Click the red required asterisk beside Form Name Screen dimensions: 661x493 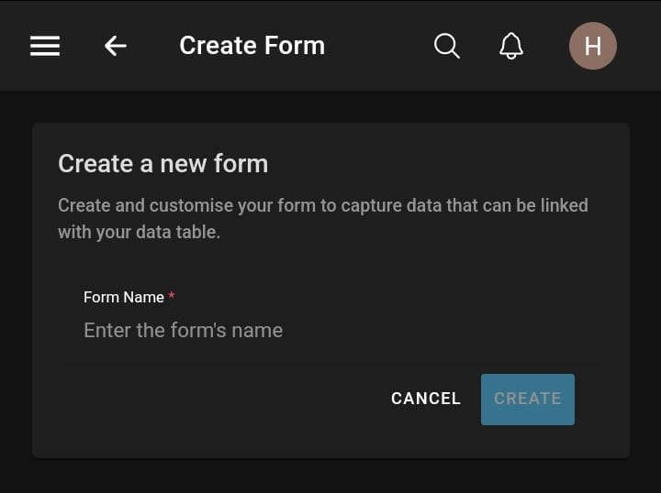coord(172,297)
